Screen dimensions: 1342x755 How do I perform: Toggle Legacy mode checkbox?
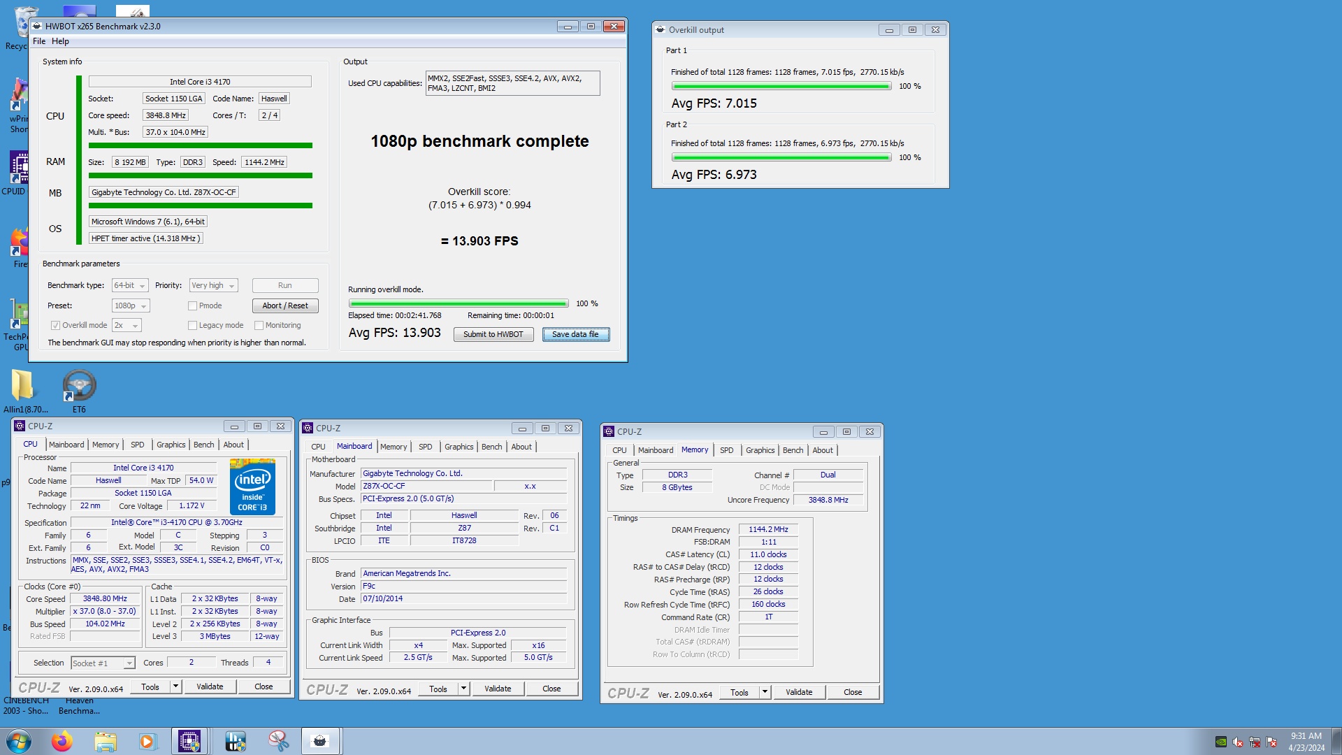tap(192, 325)
